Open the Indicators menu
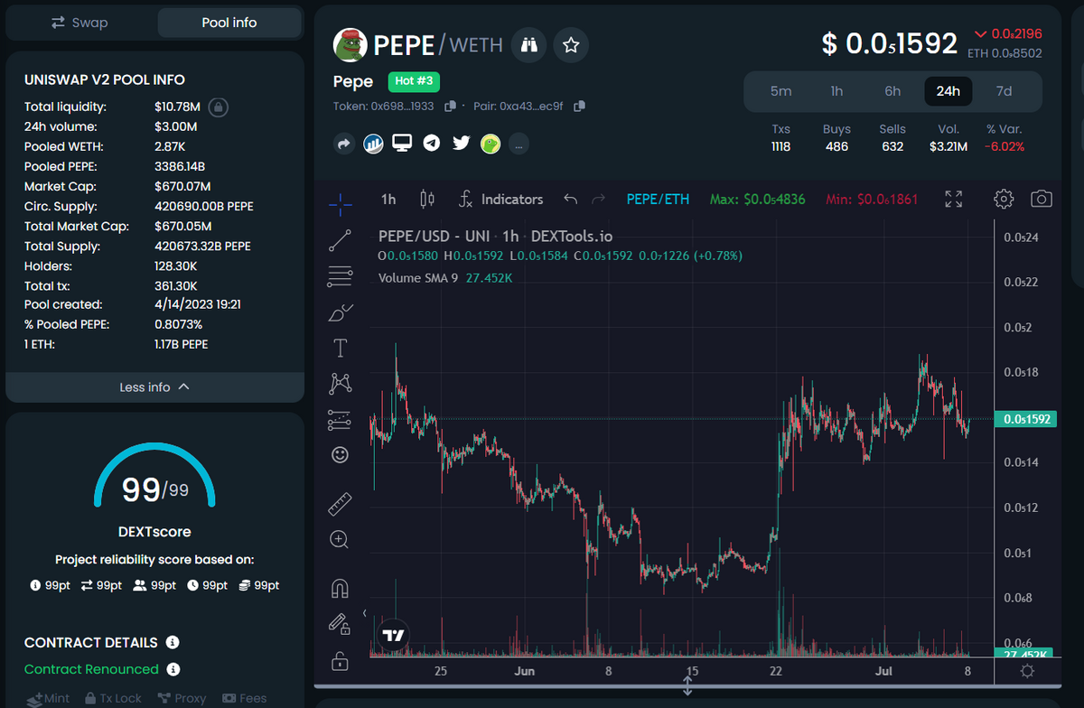This screenshot has width=1084, height=708. pyautogui.click(x=501, y=199)
